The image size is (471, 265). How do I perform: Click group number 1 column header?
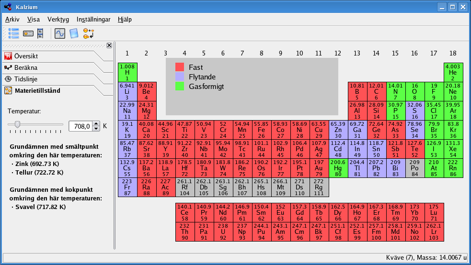pyautogui.click(x=127, y=54)
